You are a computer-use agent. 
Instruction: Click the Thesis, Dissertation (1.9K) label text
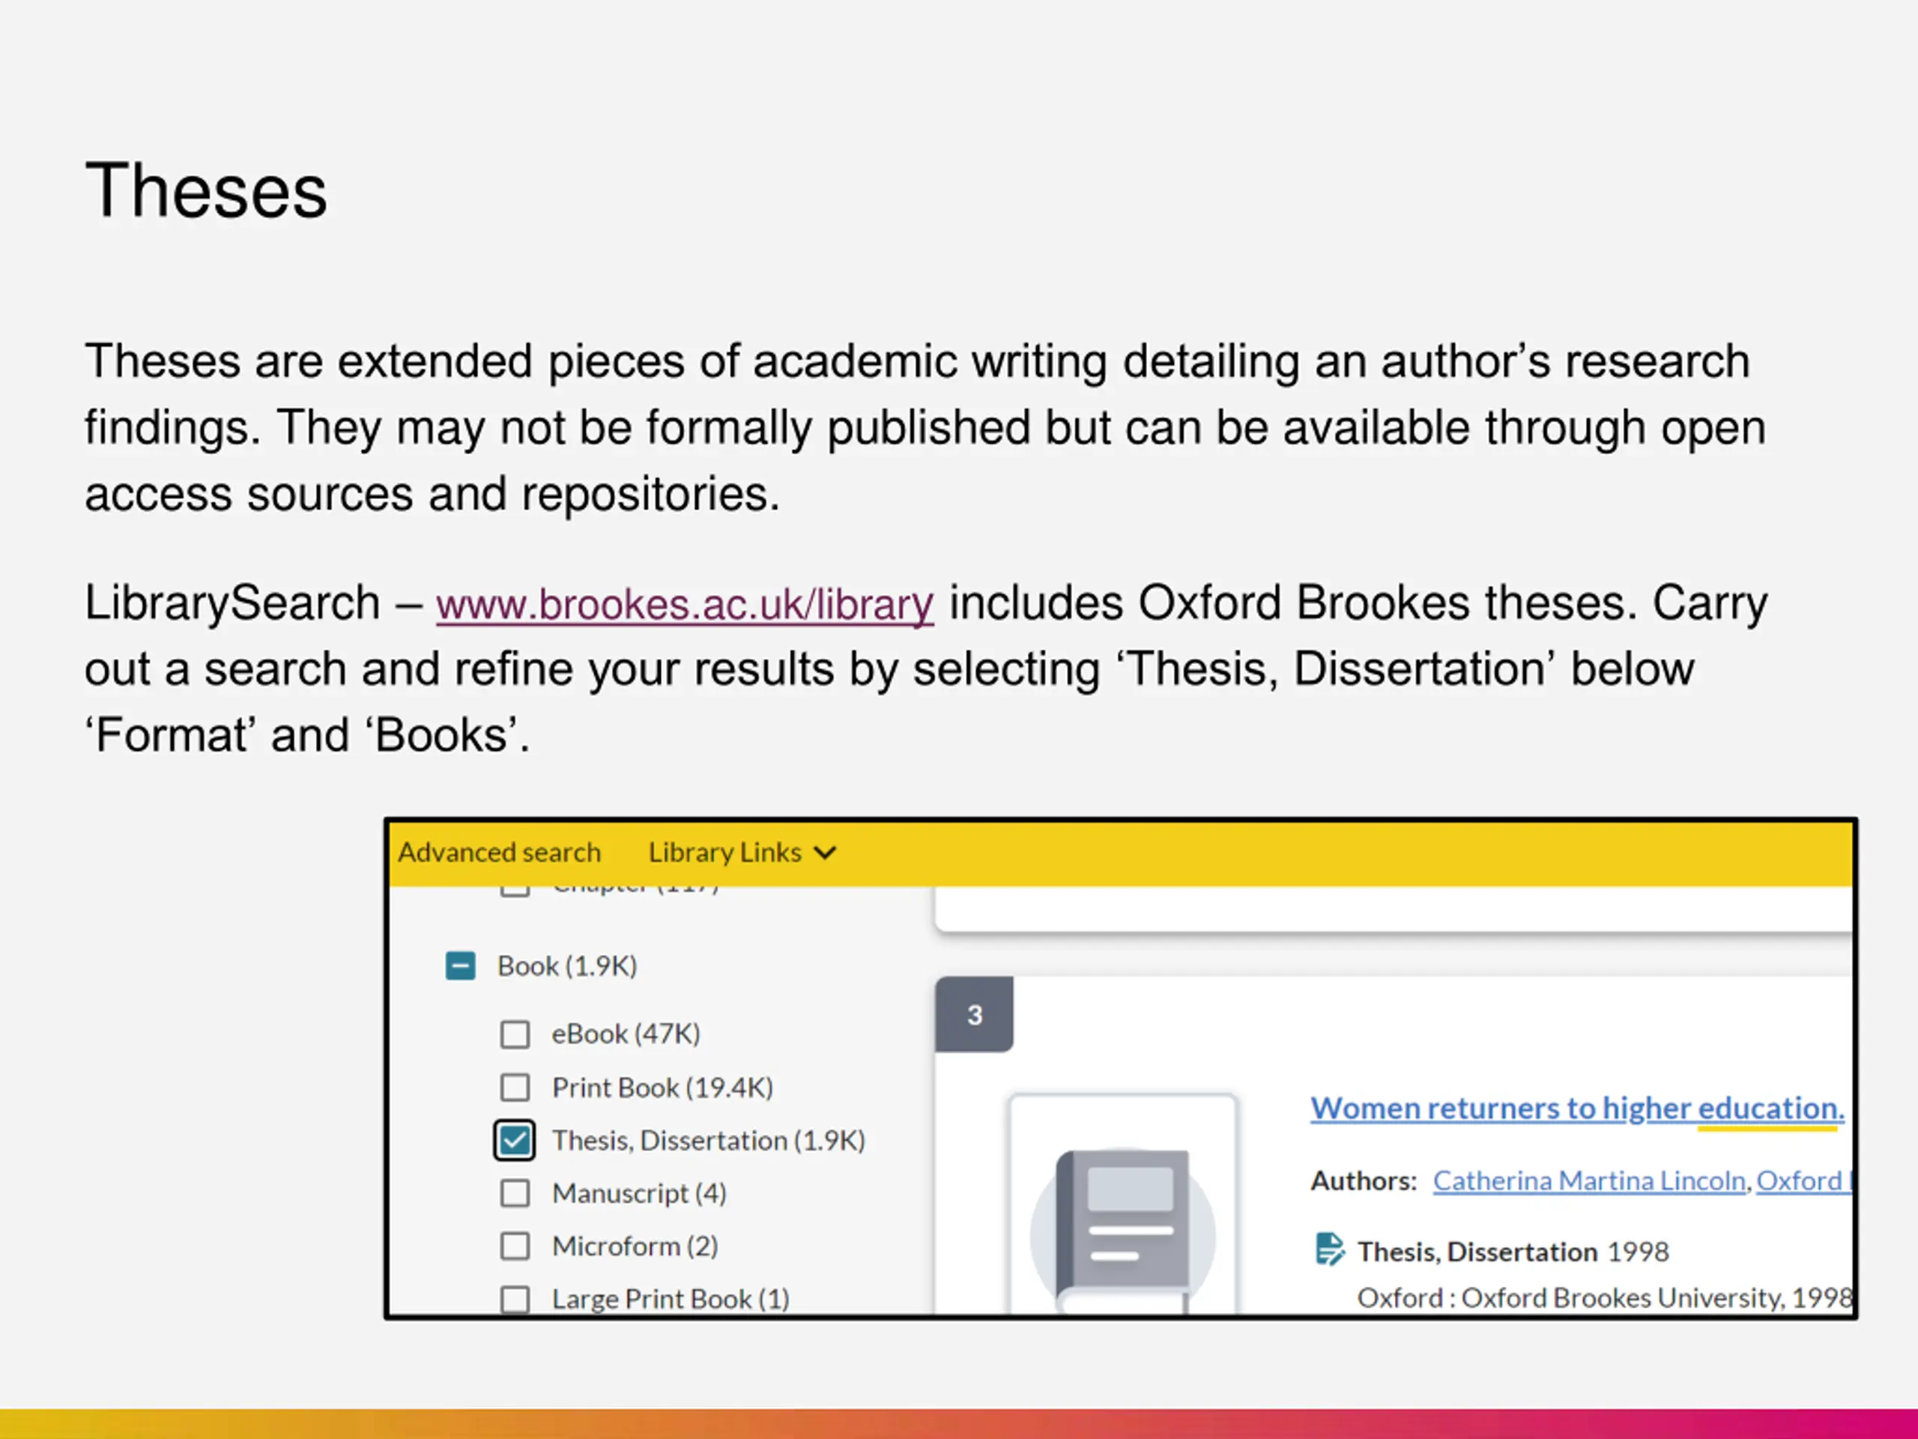pyautogui.click(x=709, y=1140)
